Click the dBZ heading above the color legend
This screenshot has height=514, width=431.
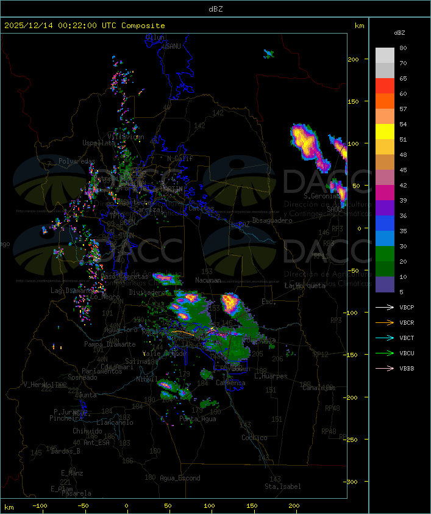pyautogui.click(x=399, y=33)
